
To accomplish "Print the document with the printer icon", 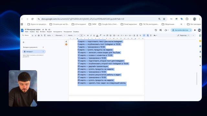I will coord(39,35).
